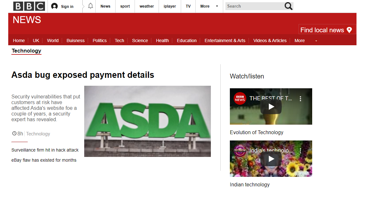Click India's technolo... video title
The height and width of the screenshot is (199, 366).
coord(271,151)
